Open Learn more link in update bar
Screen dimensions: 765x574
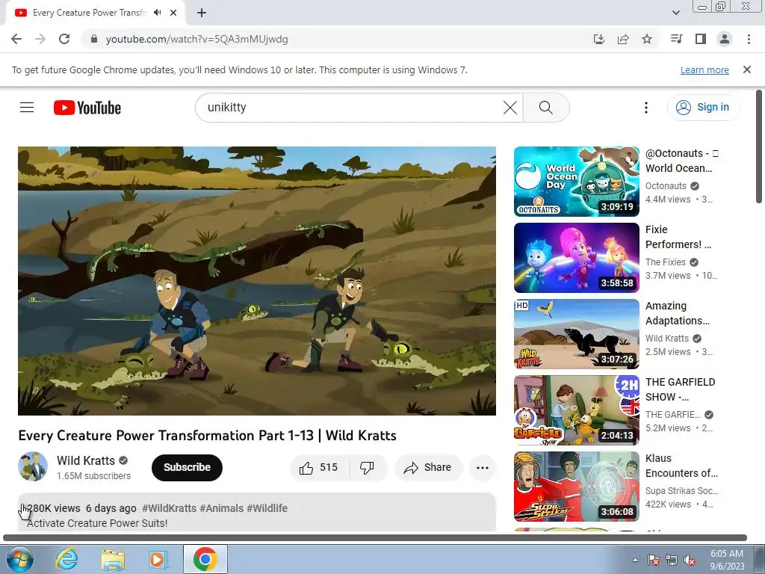[x=704, y=70]
